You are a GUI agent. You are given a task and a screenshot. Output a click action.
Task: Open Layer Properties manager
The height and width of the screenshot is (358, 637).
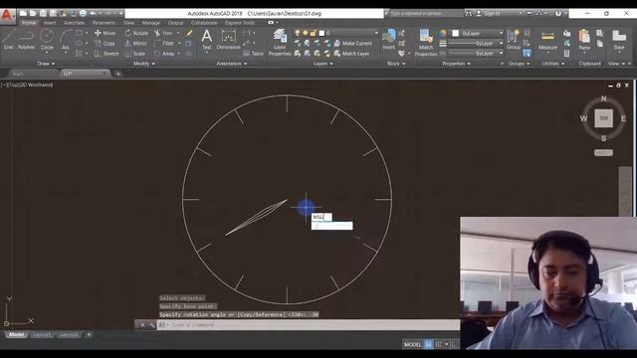pos(280,42)
